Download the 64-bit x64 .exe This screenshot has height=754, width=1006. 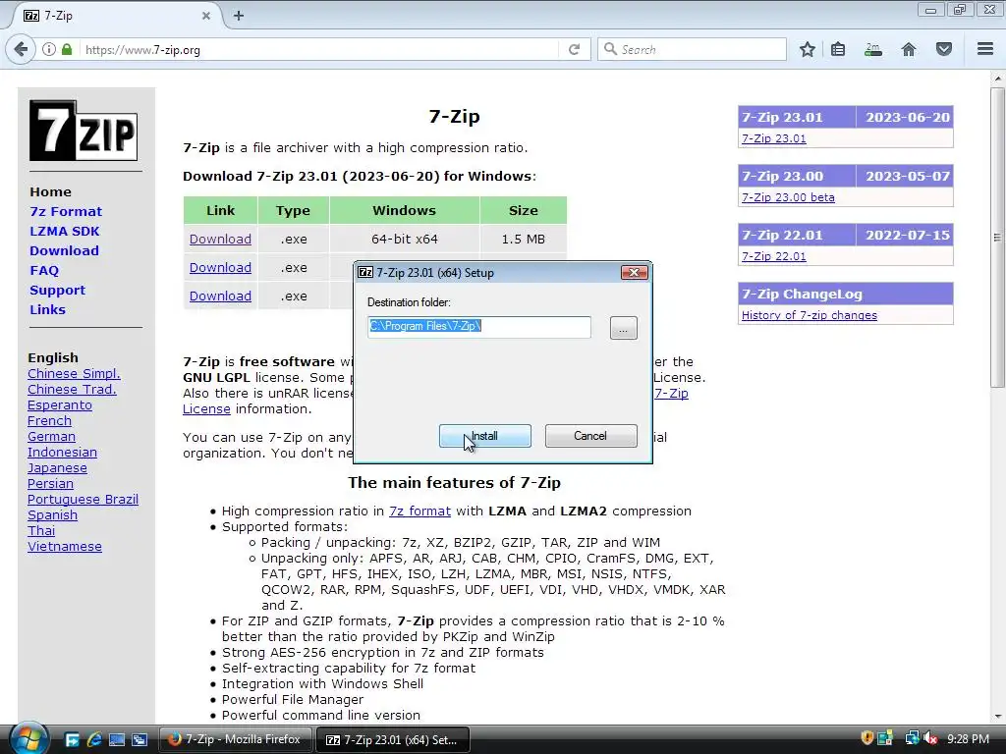tap(220, 240)
